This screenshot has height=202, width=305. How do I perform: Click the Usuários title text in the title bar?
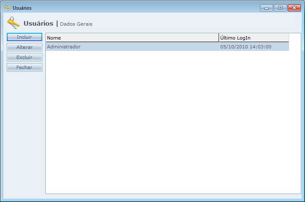coord(22,8)
